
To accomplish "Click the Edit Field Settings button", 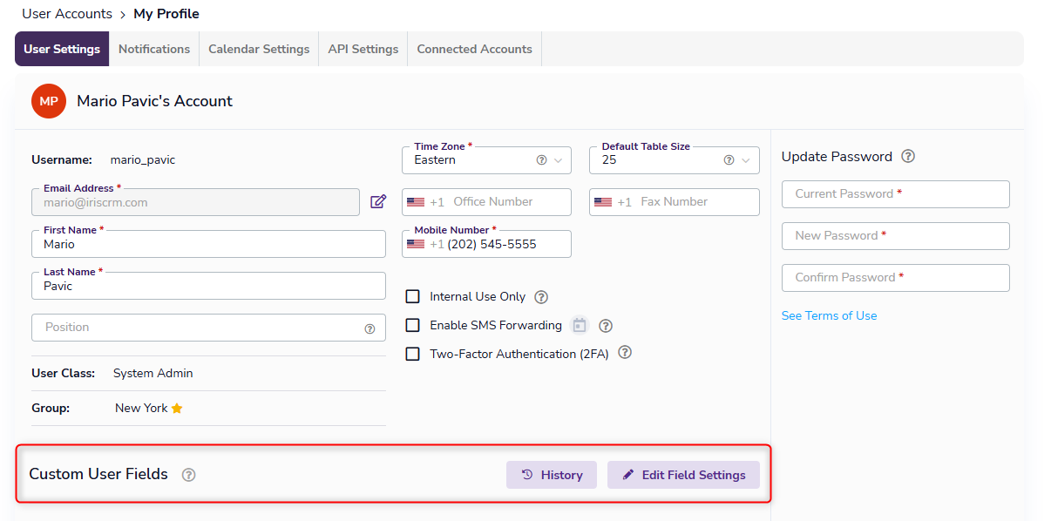I will tap(683, 475).
